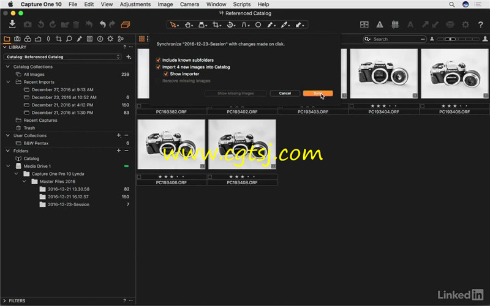Open the Image menu

coord(165,4)
